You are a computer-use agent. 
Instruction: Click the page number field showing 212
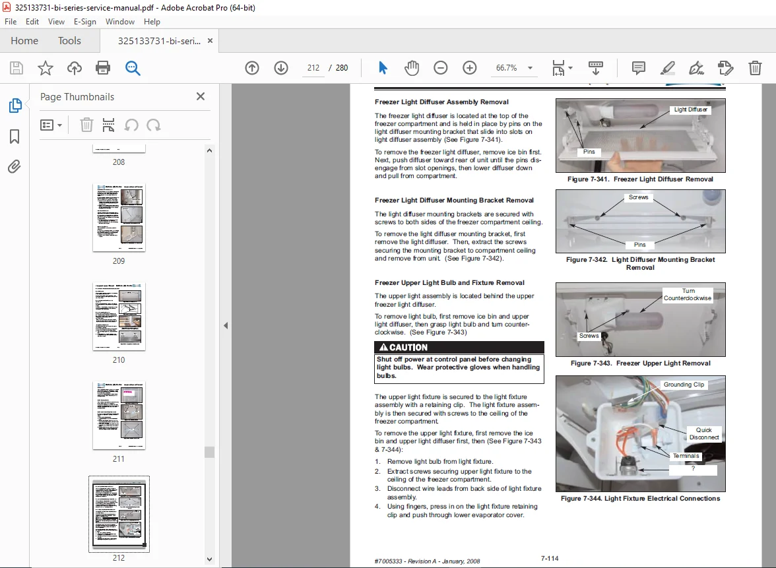pos(313,68)
